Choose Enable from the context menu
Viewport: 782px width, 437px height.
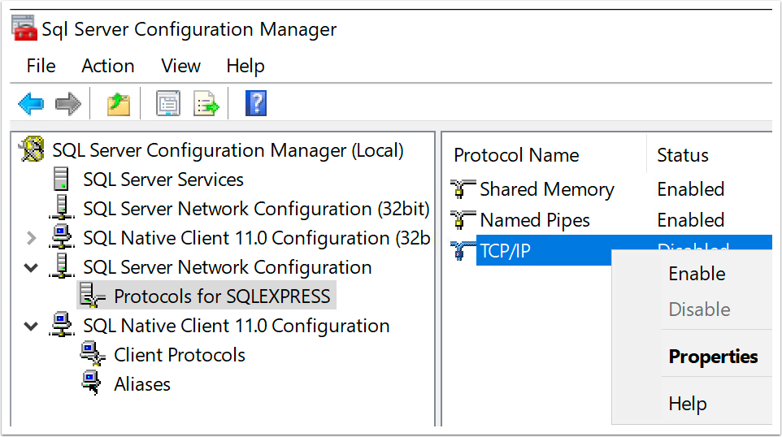(x=696, y=274)
